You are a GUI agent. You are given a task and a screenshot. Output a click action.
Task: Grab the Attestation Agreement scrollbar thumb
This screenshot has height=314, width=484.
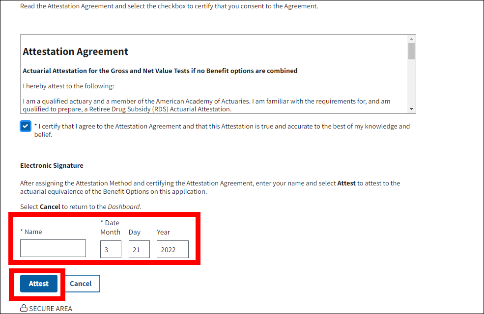click(412, 51)
